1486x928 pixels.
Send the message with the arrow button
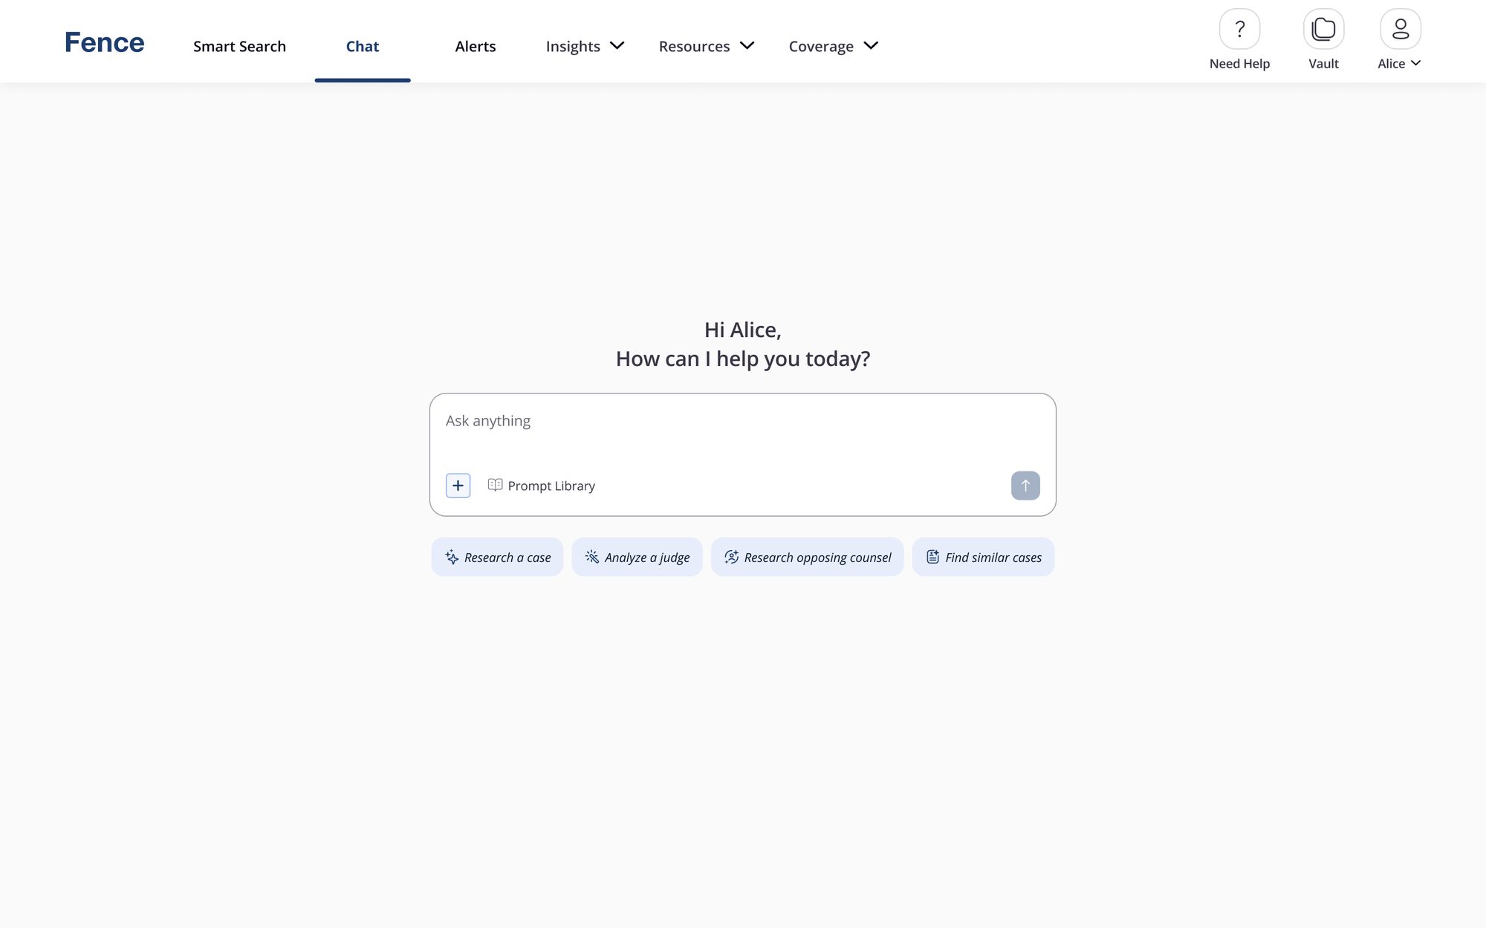pos(1025,486)
